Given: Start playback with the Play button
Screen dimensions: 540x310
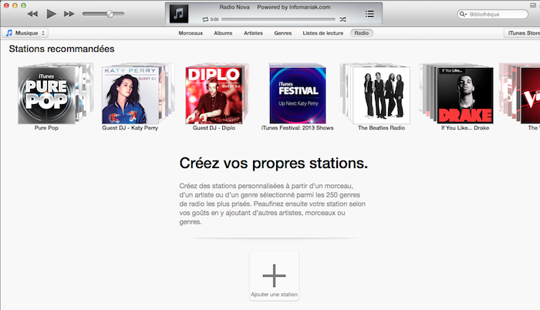Looking at the screenshot, I should point(52,14).
